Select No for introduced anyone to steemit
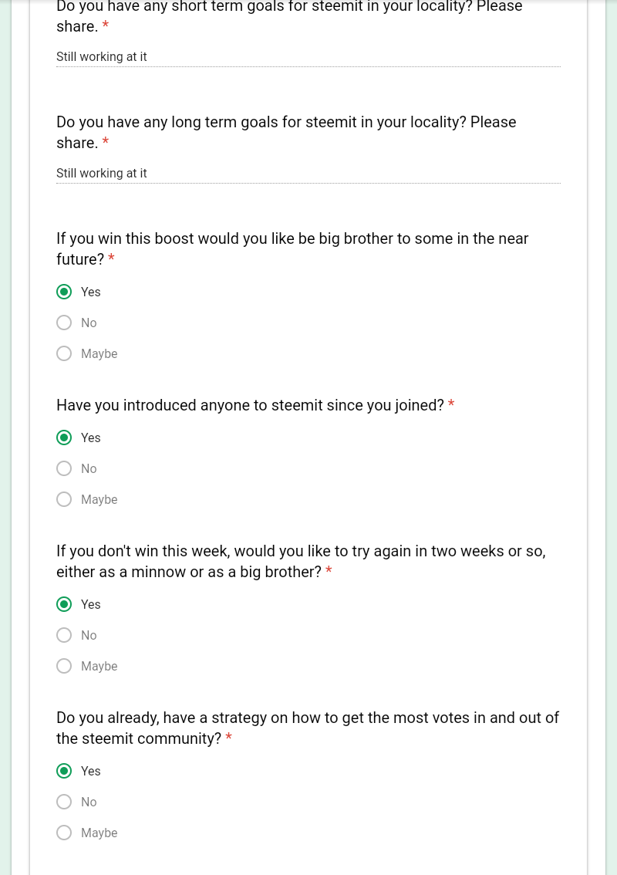 pos(64,468)
